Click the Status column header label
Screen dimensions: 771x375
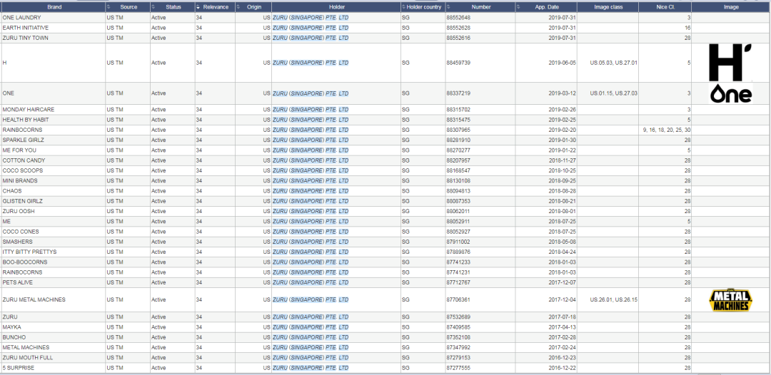click(173, 7)
